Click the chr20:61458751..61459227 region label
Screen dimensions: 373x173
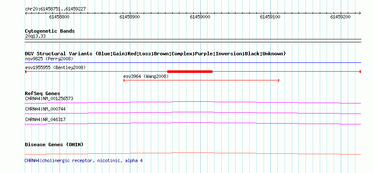coord(55,9)
